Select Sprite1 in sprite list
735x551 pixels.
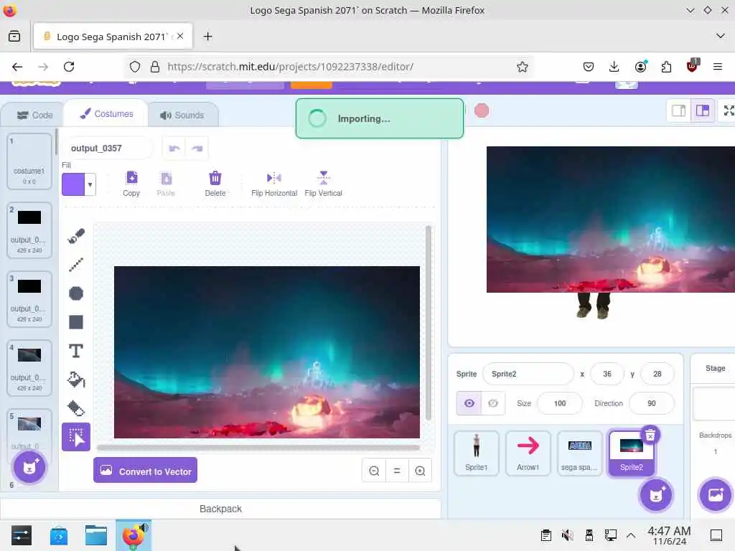(477, 453)
